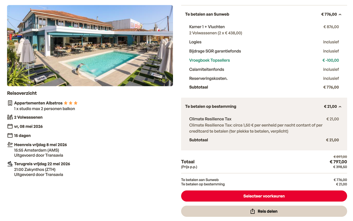Select the Appartementen Albatros hotel name
The width and height of the screenshot is (353, 221).
point(38,103)
